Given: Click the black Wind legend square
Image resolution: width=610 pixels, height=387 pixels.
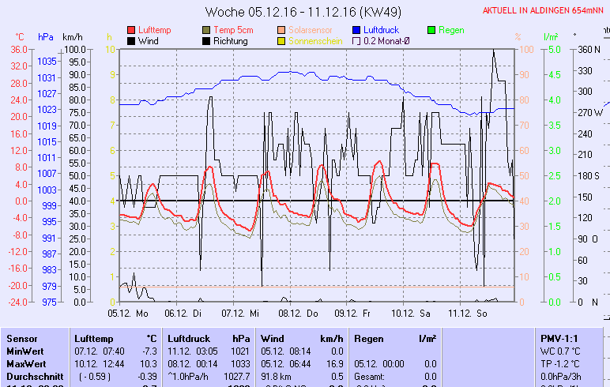Looking at the screenshot, I should coord(131,41).
